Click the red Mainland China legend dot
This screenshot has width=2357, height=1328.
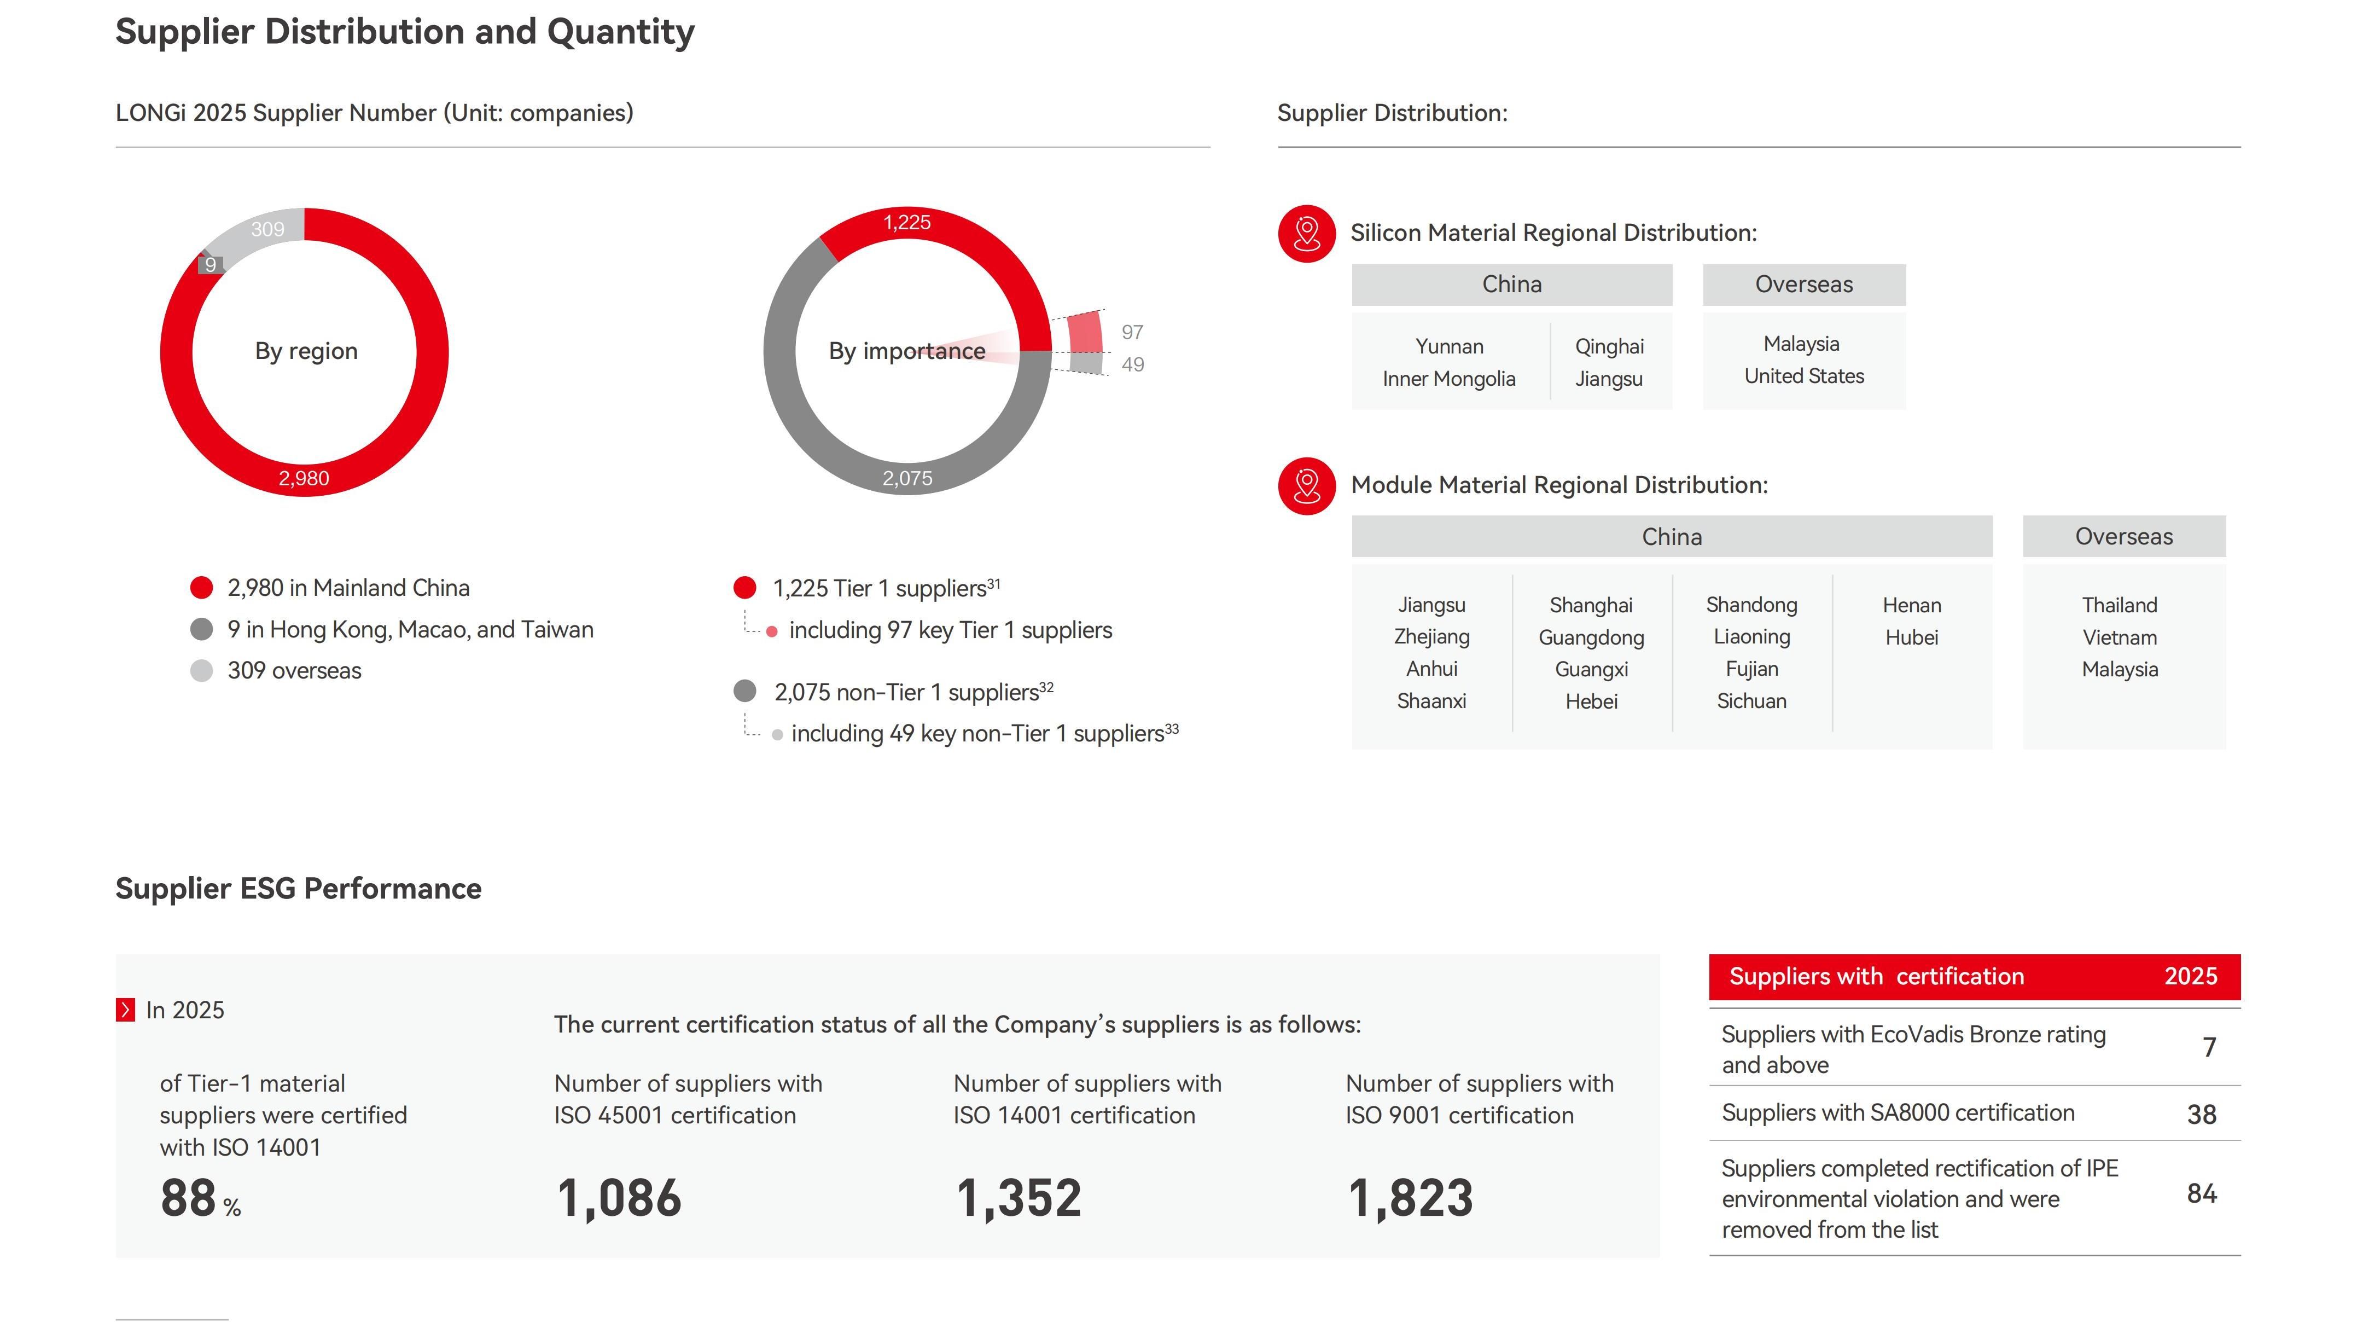(x=201, y=588)
